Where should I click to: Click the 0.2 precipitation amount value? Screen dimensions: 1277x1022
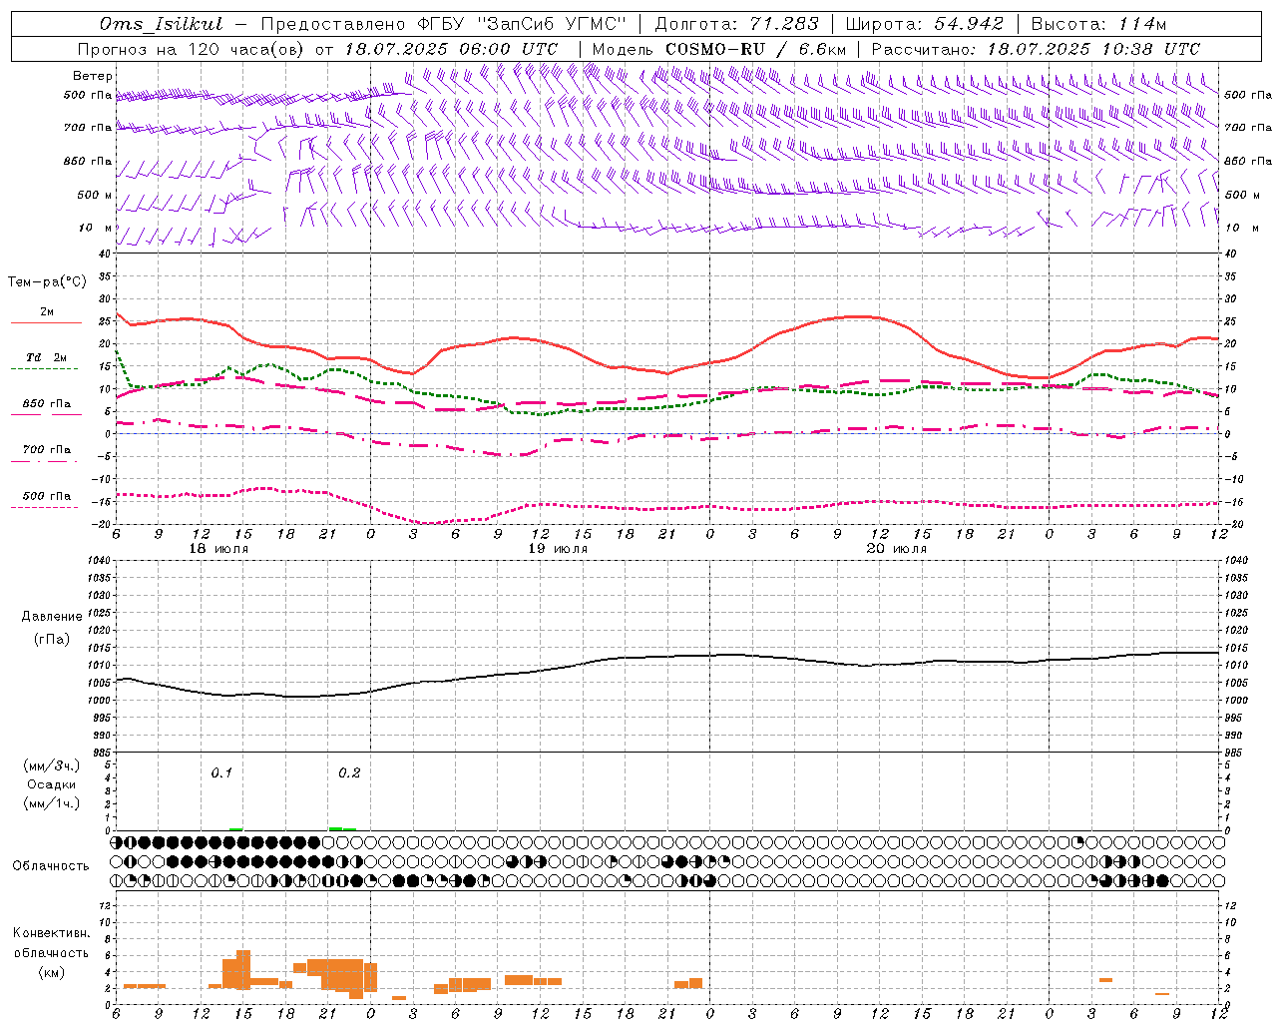[x=349, y=773]
